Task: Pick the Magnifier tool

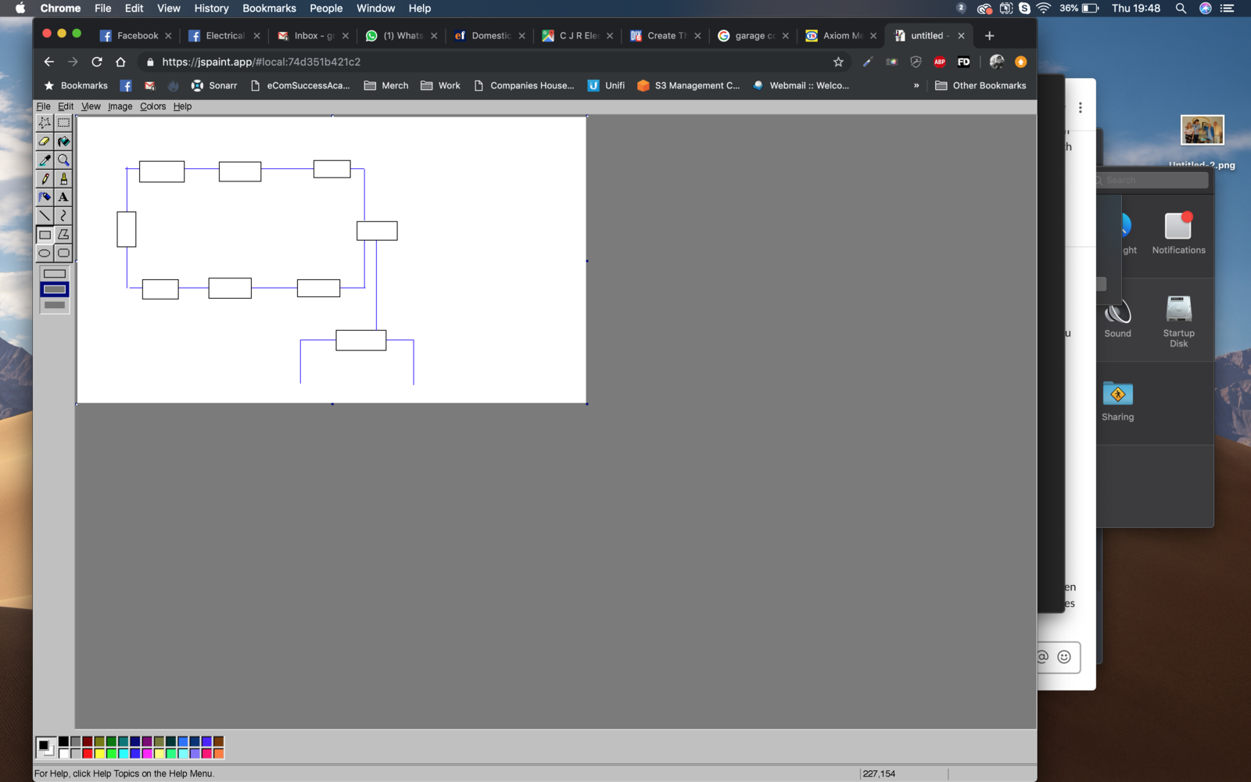Action: pos(63,160)
